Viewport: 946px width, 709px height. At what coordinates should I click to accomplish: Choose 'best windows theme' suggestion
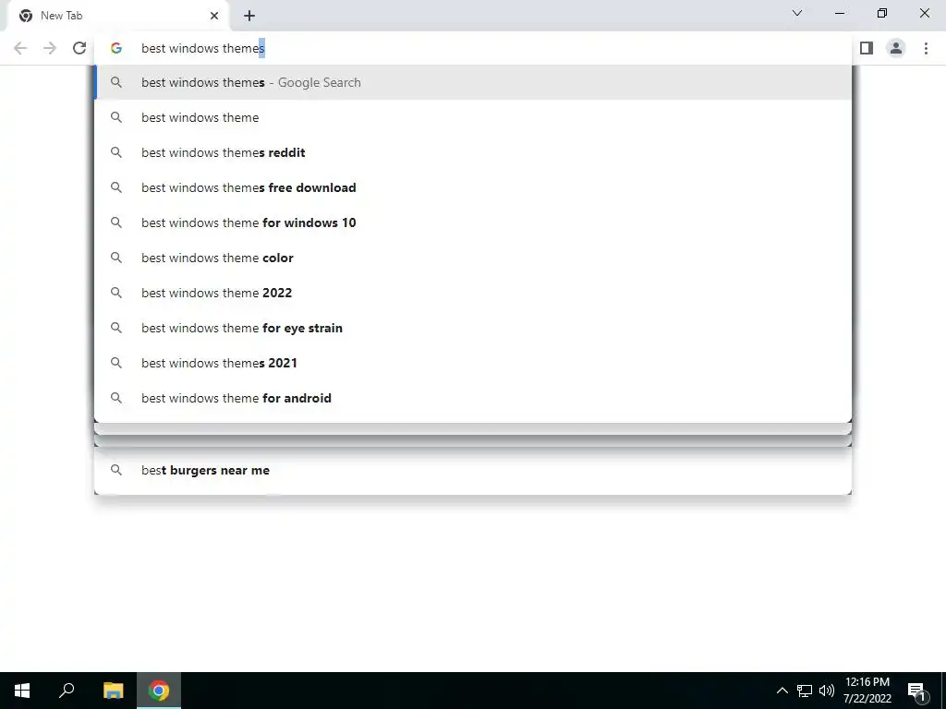(x=473, y=117)
